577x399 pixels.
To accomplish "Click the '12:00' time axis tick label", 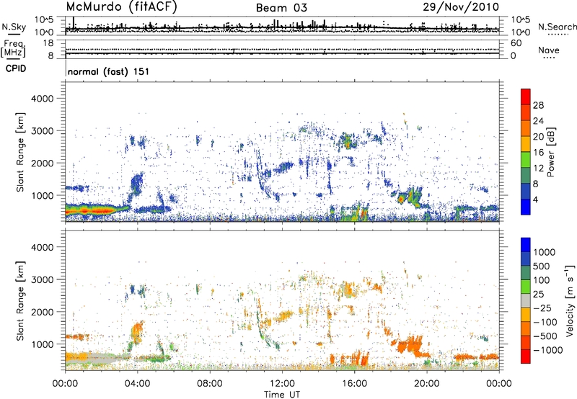I will [282, 384].
